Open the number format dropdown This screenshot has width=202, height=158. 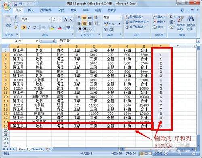120,17
